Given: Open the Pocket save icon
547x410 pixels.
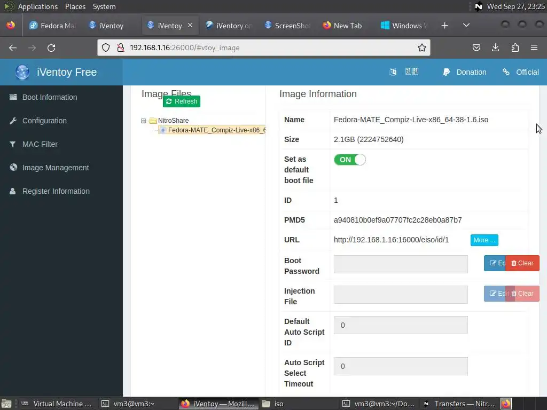Looking at the screenshot, I should click(476, 48).
